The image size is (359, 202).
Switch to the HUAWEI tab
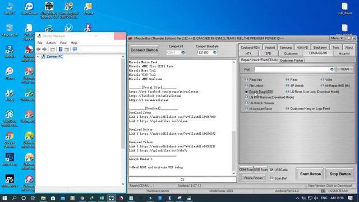(302, 47)
